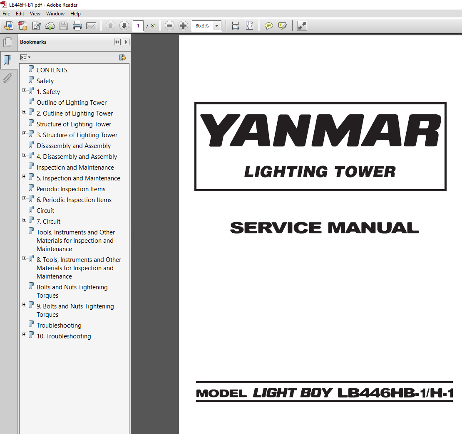Open the '7. Circuit' bookmark text
This screenshot has width=462, height=434.
[x=48, y=221]
